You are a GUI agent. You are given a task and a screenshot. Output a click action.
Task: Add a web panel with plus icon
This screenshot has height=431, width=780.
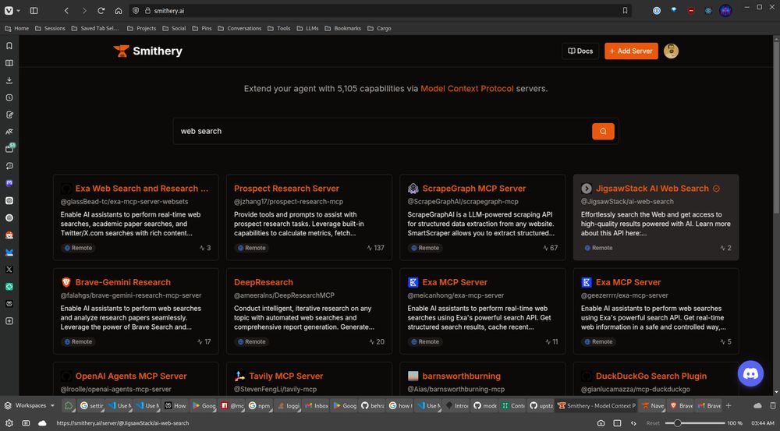[x=9, y=321]
